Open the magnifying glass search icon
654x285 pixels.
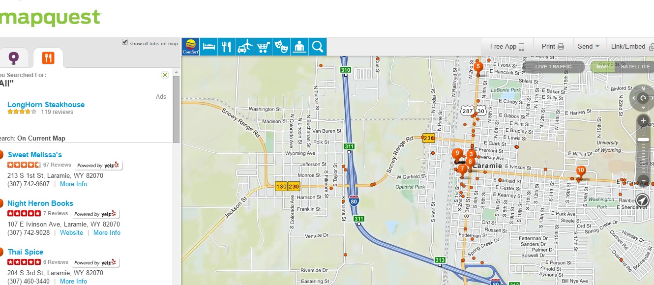click(318, 47)
